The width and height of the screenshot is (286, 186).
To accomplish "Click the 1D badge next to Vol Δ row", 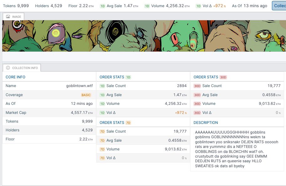I will (x=102, y=113).
